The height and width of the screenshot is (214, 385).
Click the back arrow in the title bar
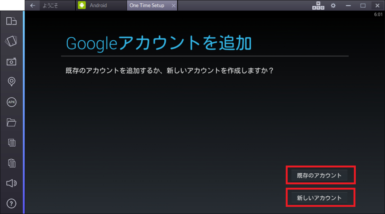tap(32, 5)
